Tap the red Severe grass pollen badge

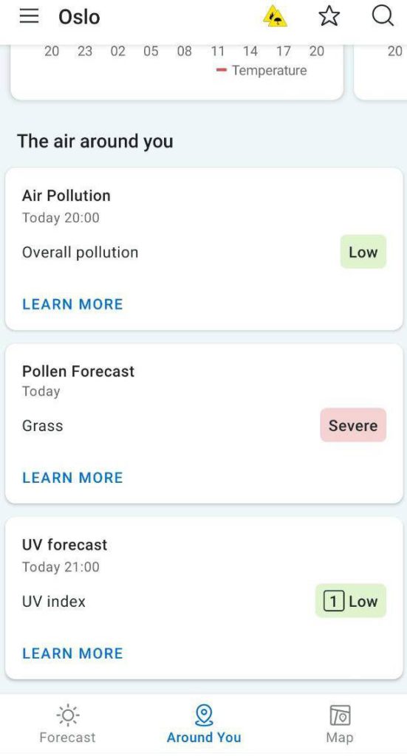[353, 425]
